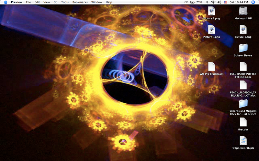Select the Scissor Sisters folder icon
This screenshot has height=161, width=259.
[x=243, y=48]
